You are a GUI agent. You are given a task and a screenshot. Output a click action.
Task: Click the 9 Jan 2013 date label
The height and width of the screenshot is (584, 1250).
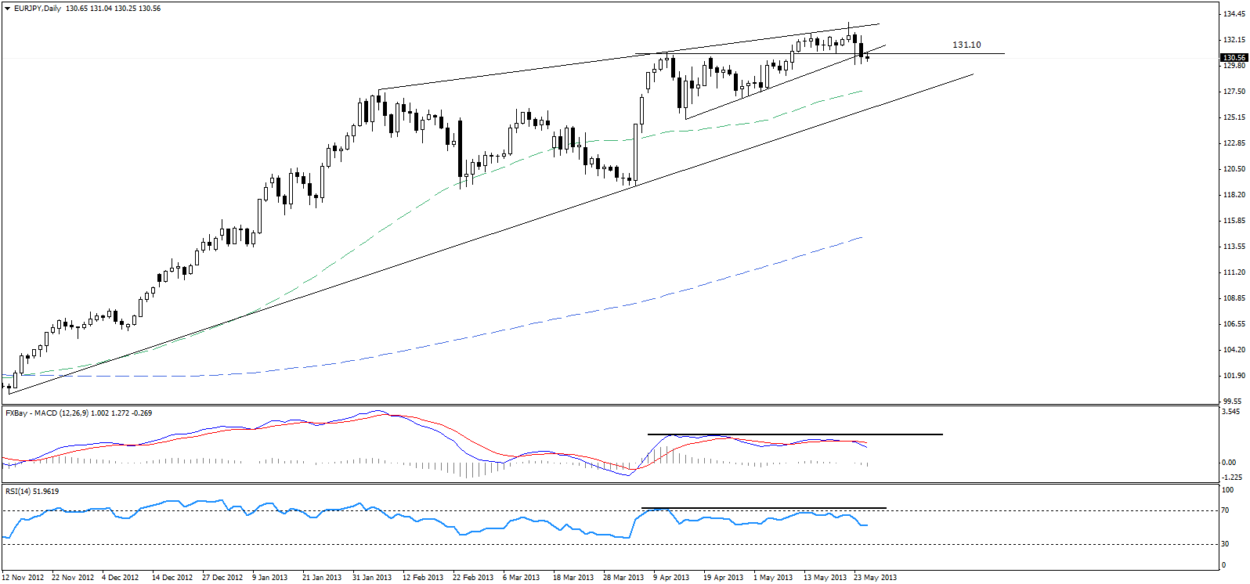coord(269,578)
